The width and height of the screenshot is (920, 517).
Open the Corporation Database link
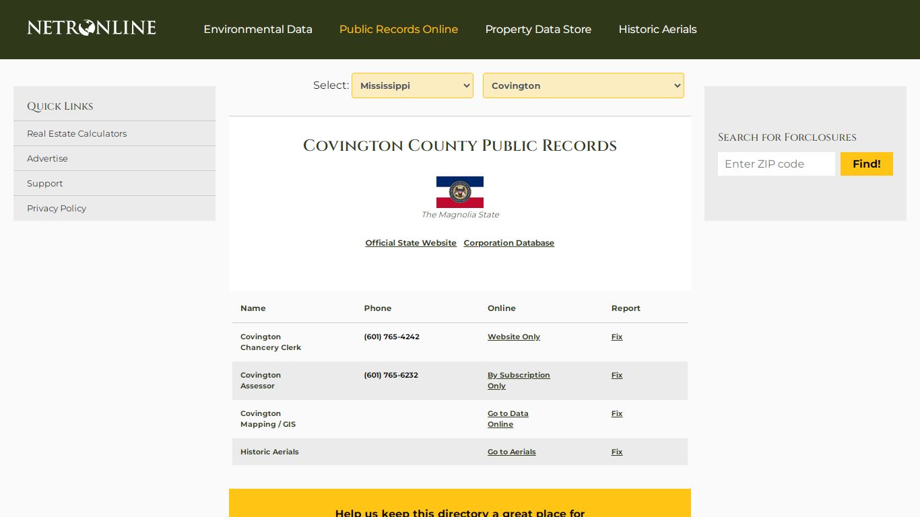tap(509, 243)
